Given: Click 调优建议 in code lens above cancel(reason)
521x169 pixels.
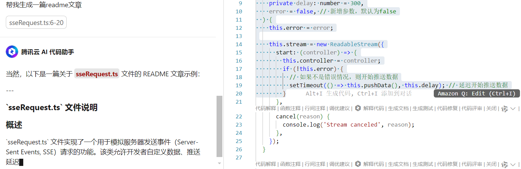Looking at the screenshot, I should [340, 108].
